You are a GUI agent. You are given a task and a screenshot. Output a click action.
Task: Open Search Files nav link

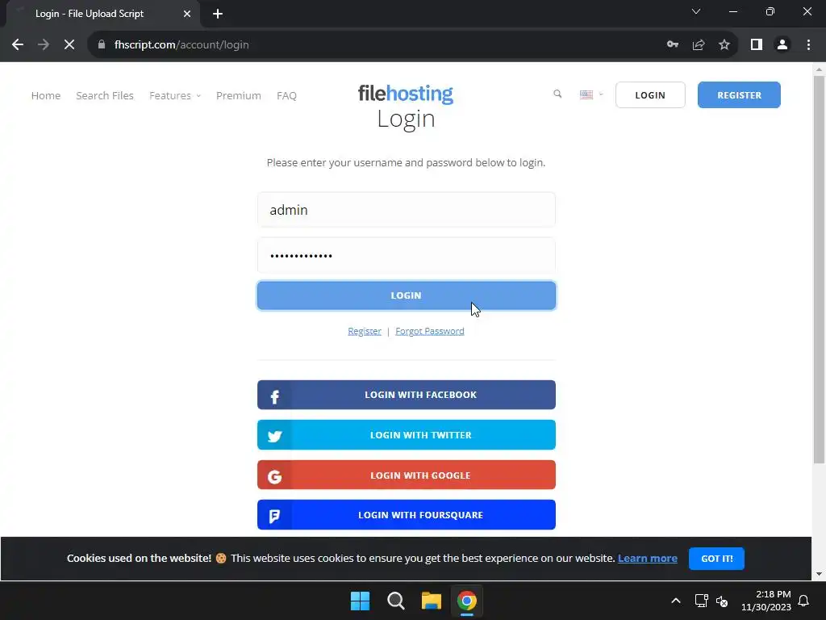point(105,95)
